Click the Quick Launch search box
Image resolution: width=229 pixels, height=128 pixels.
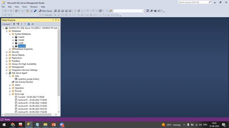[x=195, y=2]
